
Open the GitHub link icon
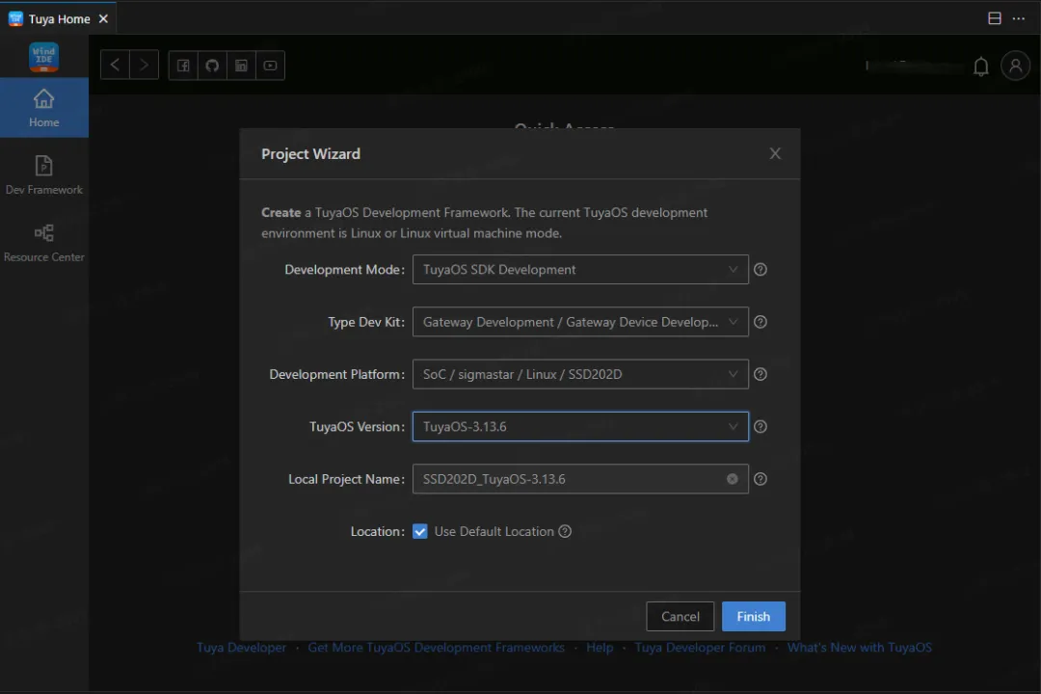coord(212,66)
